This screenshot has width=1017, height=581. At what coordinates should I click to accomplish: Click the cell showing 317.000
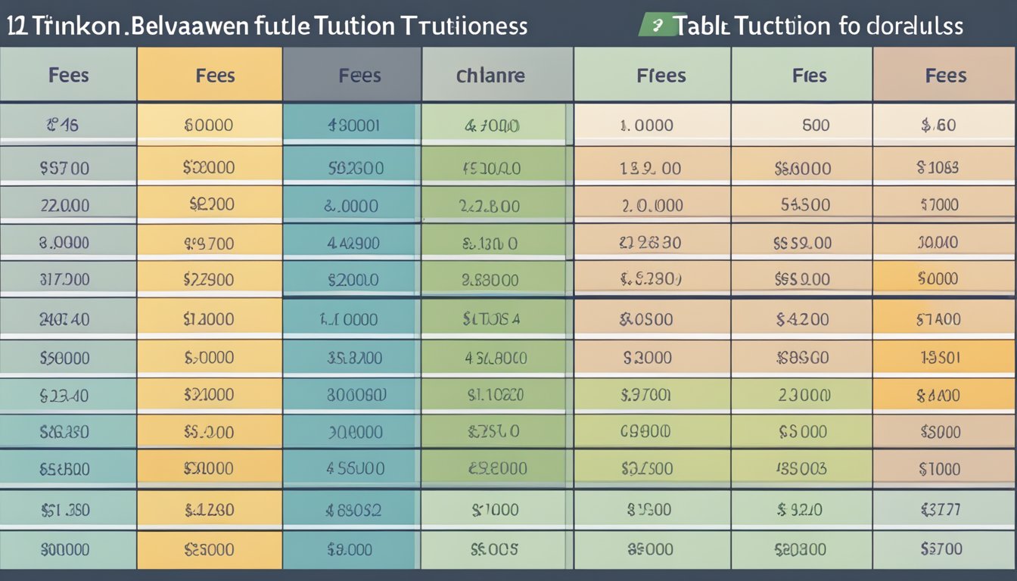[64, 279]
